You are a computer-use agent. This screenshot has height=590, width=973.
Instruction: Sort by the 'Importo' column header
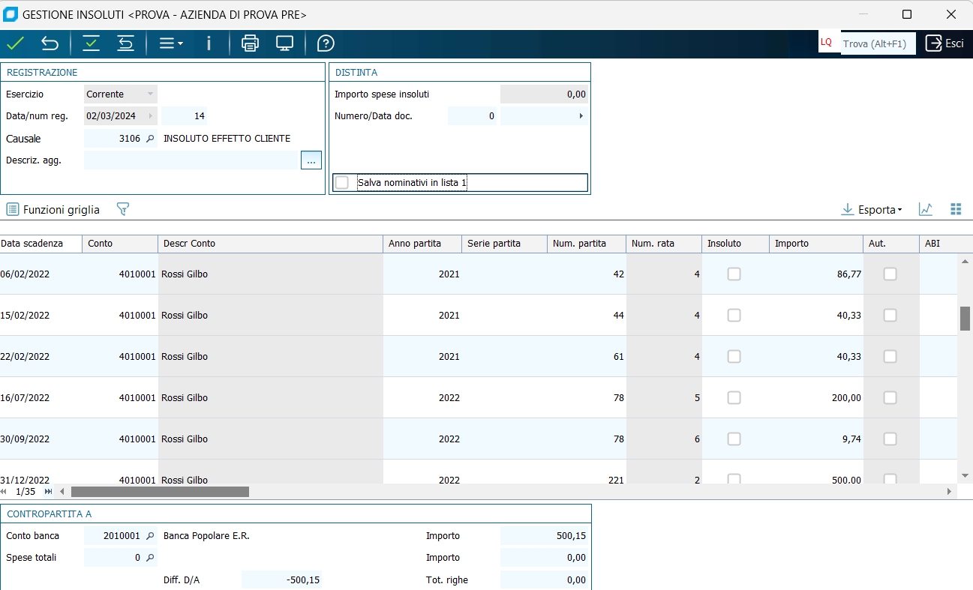[815, 244]
